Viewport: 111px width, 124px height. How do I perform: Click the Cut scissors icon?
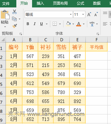point(14,12)
